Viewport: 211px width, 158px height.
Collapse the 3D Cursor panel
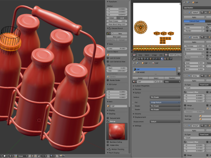[108, 84]
